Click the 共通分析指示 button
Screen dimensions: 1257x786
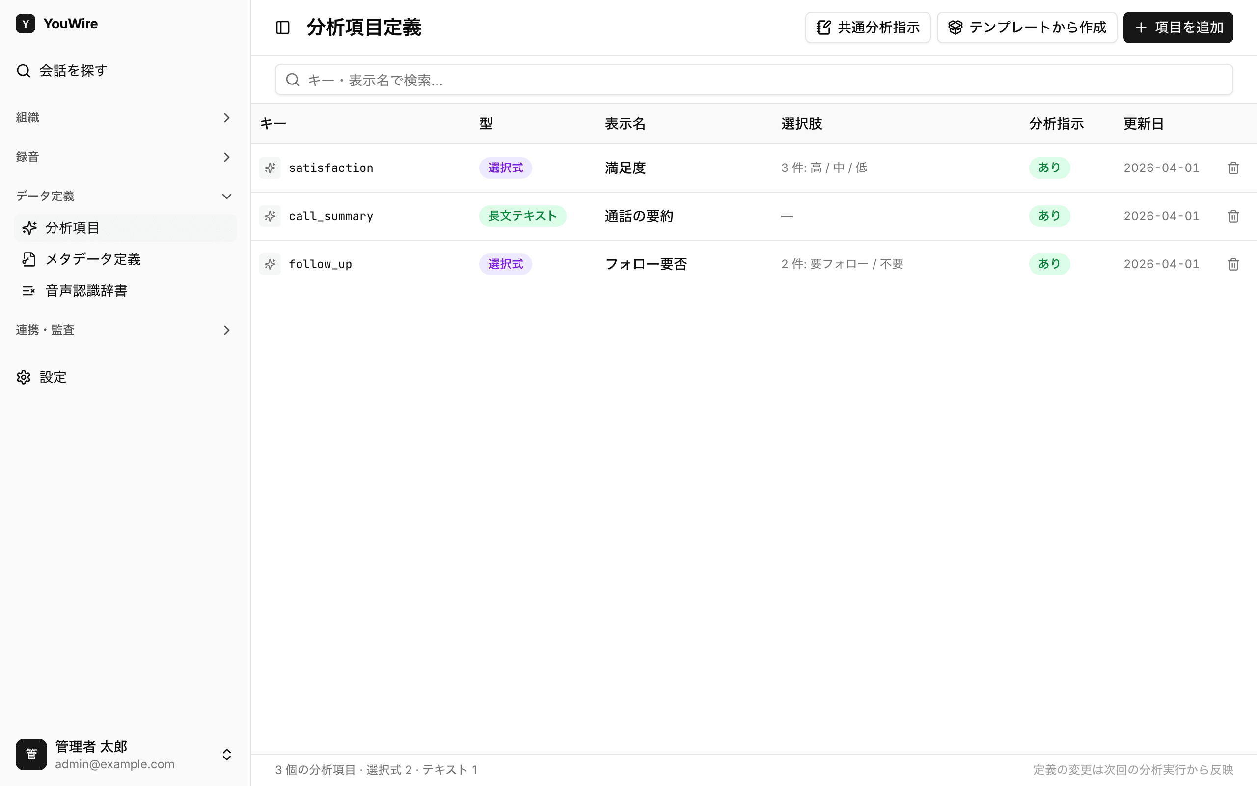pos(868,28)
